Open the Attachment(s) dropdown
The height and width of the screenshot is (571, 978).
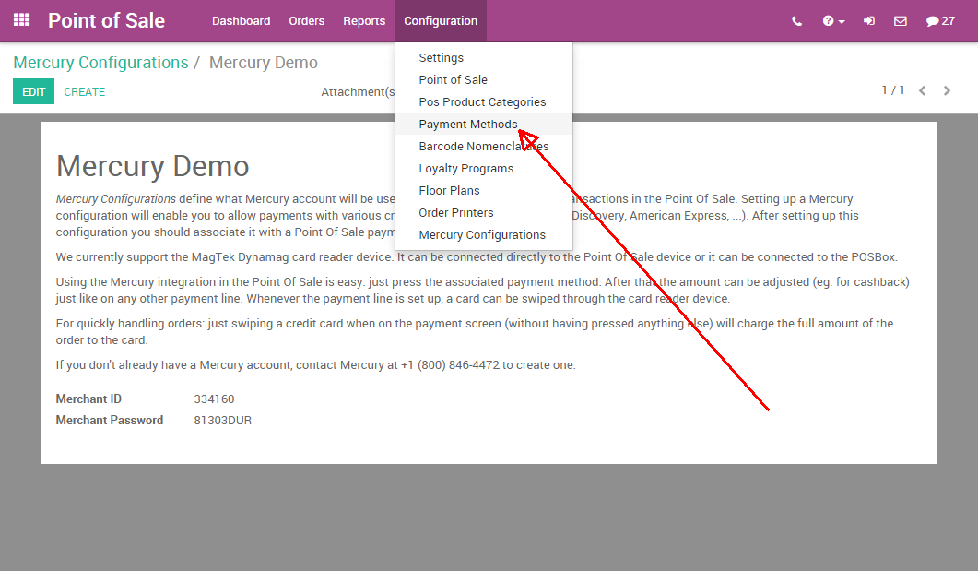[358, 91]
